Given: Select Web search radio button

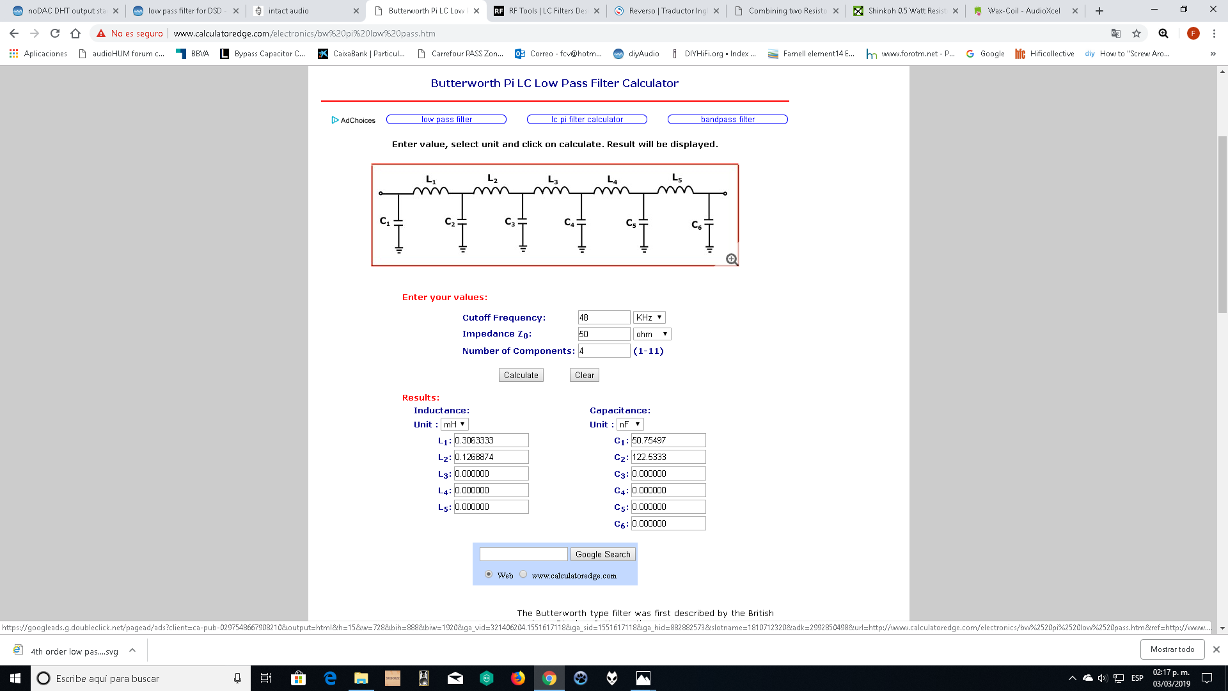Looking at the screenshot, I should pyautogui.click(x=489, y=574).
